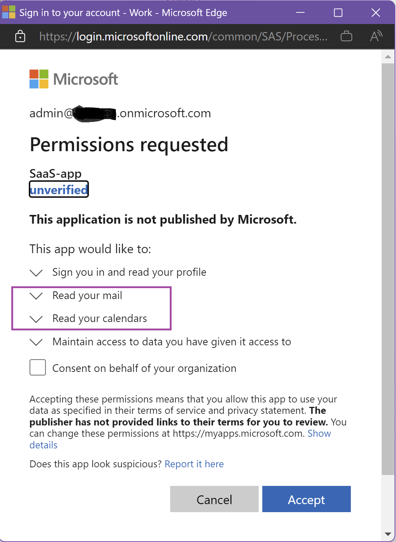This screenshot has height=542, width=396.
Task: Expand the Read your calendars permission
Action: point(36,319)
